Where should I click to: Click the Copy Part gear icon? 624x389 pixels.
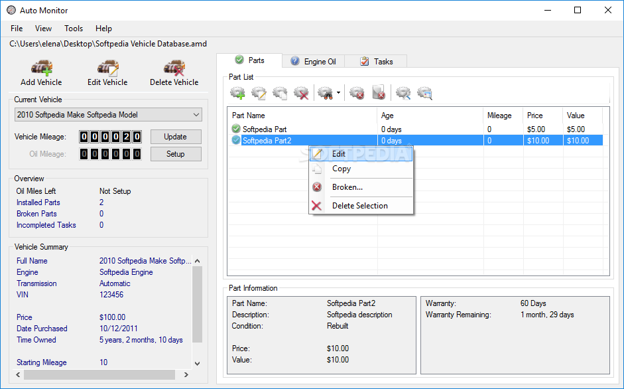coord(280,93)
